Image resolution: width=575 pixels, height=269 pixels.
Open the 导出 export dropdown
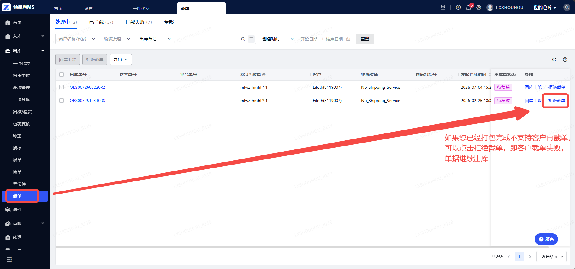[x=120, y=59]
